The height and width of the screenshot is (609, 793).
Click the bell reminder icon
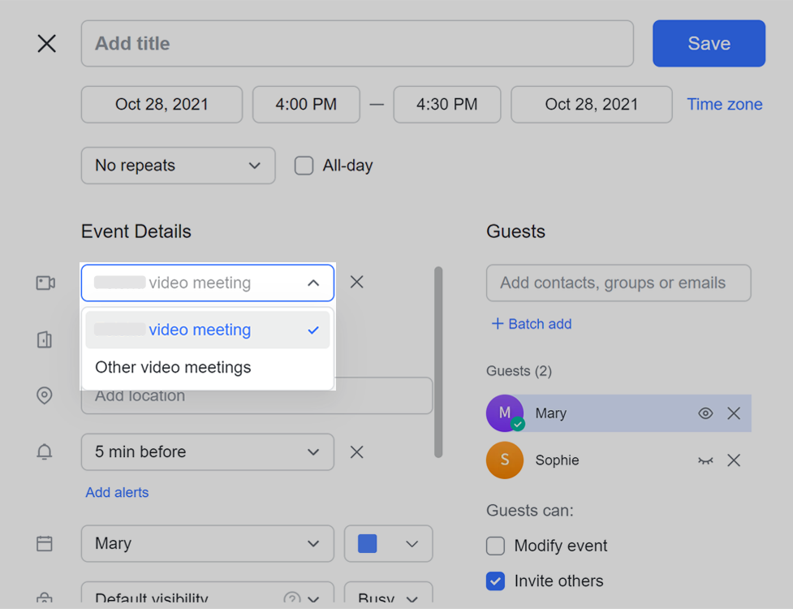pos(45,452)
